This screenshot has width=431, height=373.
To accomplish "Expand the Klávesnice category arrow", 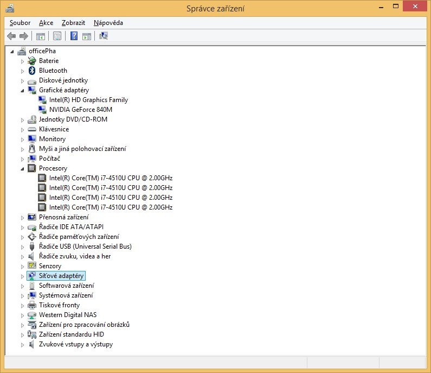I will 22,130.
